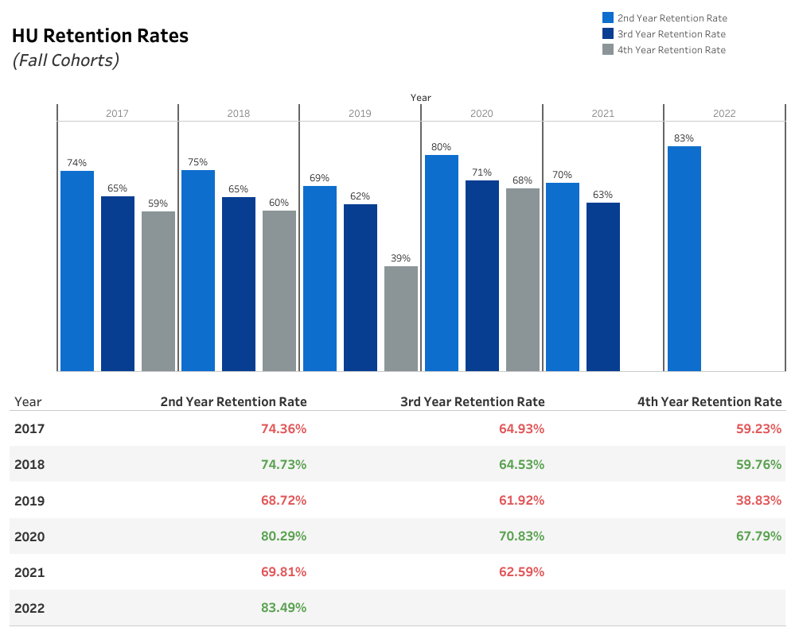The width and height of the screenshot is (795, 635).
Task: Highlight the 4th Year Retention Rate legend label
Action: pos(671,49)
